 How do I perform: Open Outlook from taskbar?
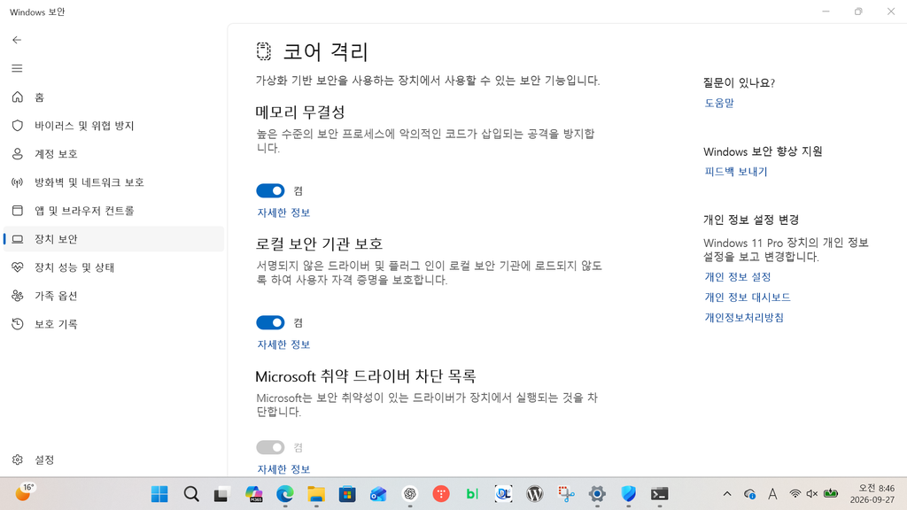tap(378, 494)
